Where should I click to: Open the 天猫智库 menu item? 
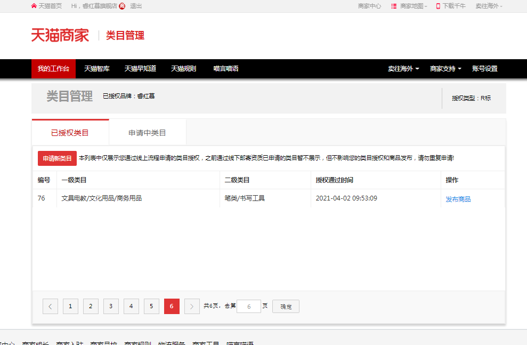tap(97, 69)
